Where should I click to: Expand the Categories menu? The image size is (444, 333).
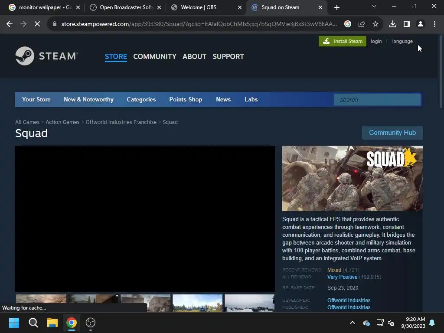click(141, 99)
